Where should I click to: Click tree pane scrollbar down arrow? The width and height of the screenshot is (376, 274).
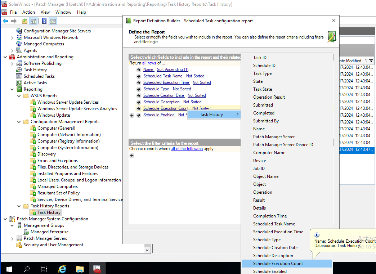pyautogui.click(x=147, y=250)
